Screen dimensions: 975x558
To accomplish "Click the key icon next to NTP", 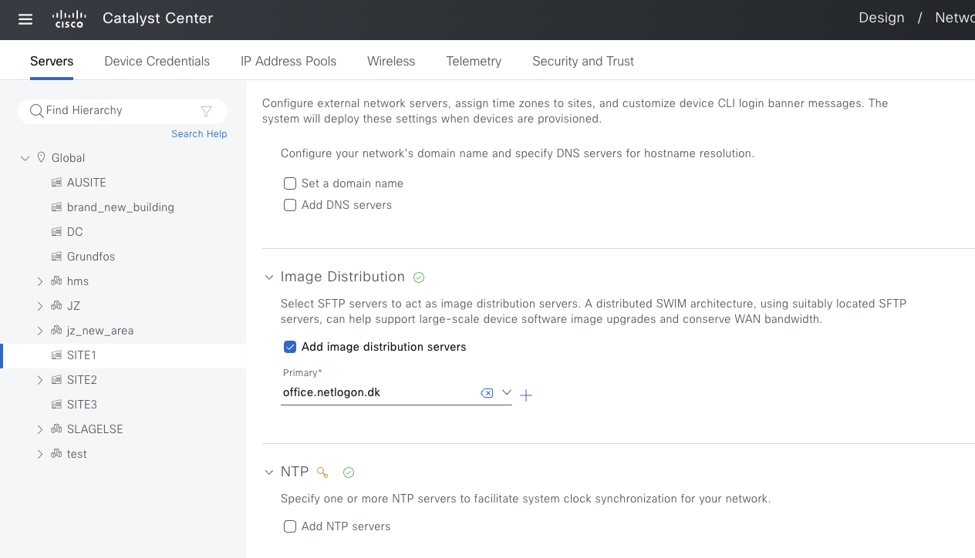I will coord(322,472).
